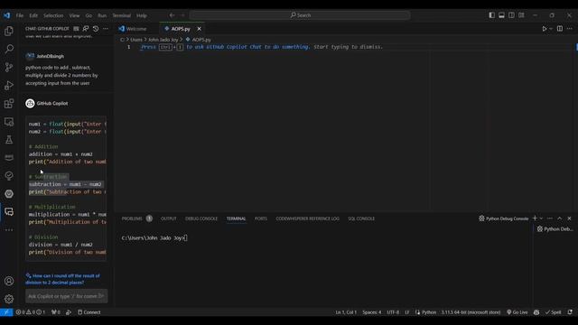578x325 pixels.
Task: Open Python language mode selector
Action: point(429,312)
